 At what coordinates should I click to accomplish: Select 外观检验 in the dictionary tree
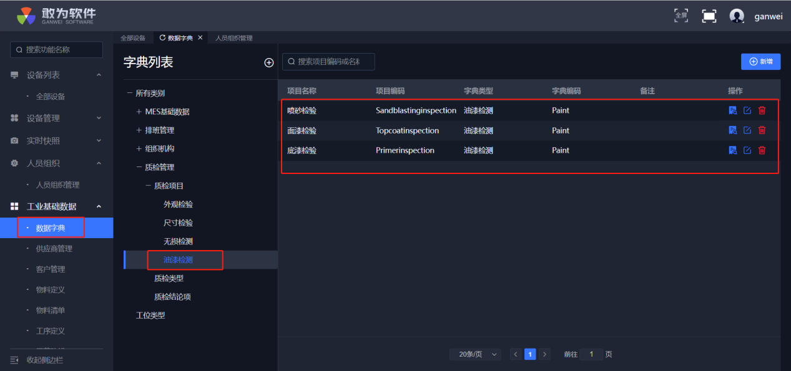[178, 205]
